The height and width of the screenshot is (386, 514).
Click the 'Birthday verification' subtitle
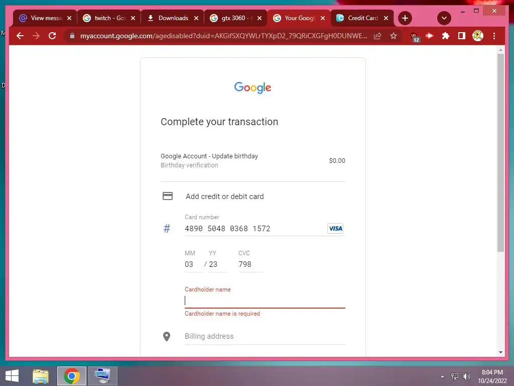pos(189,165)
